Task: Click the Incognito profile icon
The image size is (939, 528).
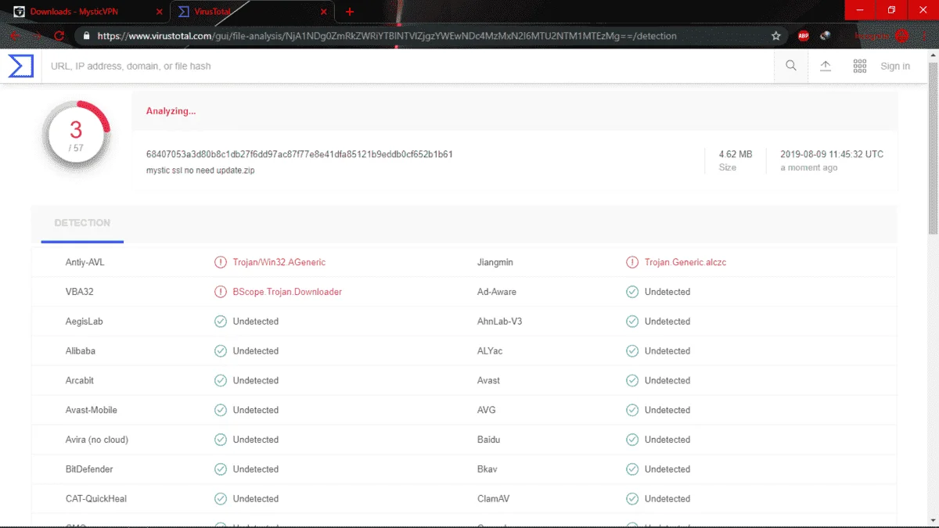Action: coord(901,36)
